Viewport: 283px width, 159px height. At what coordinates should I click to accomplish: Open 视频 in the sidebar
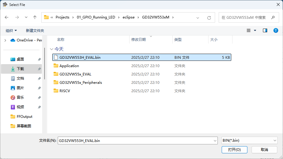pos(20,107)
